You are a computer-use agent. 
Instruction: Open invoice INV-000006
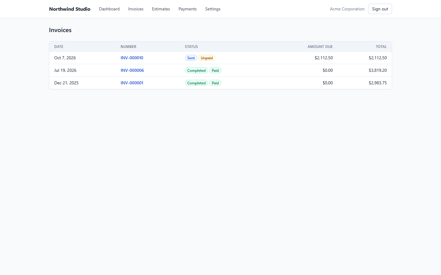click(132, 70)
